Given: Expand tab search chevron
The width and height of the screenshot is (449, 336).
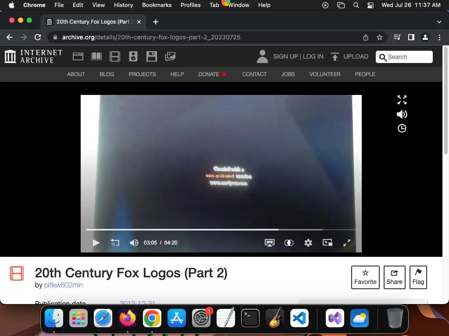Looking at the screenshot, I should 439,22.
